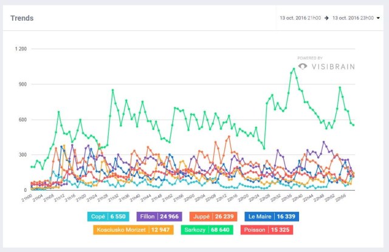Click the highest green Sarkozy peak above 900

point(294,69)
